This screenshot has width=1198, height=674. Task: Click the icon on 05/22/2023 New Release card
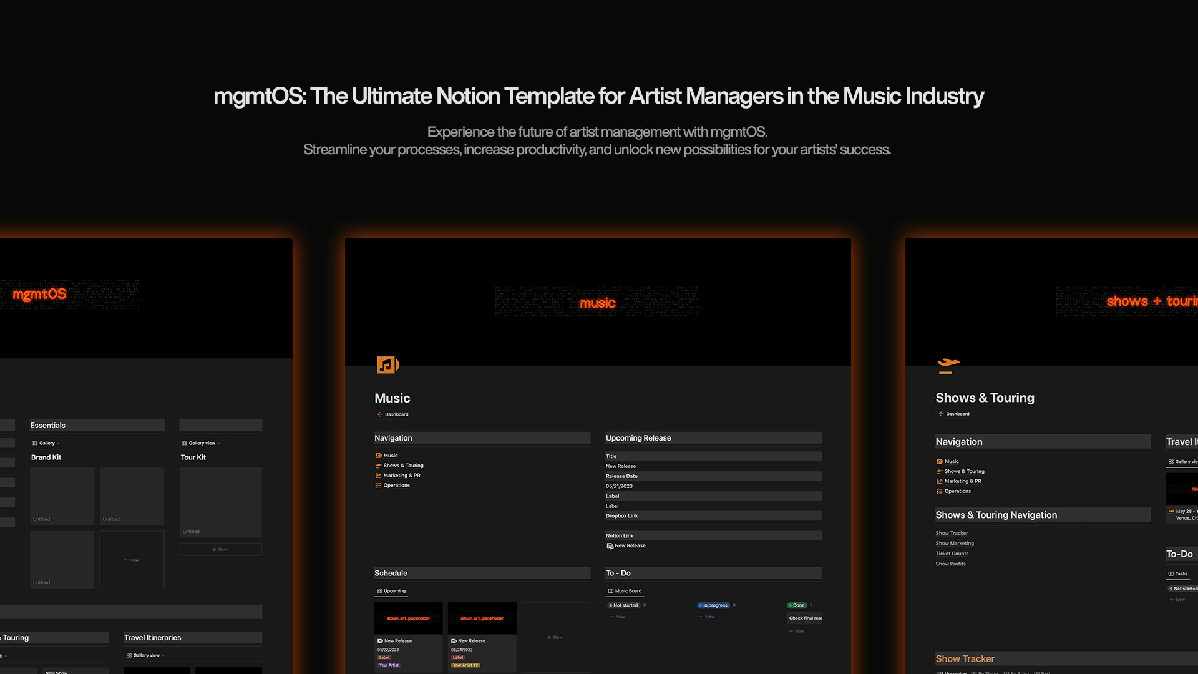coord(380,641)
